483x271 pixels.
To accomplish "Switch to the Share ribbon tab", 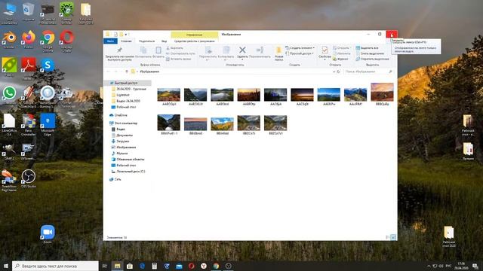I will 146,41.
